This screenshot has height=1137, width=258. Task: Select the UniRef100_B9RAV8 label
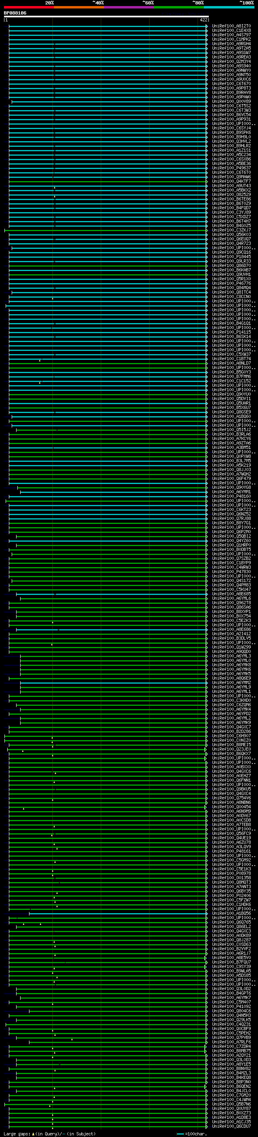231,92
